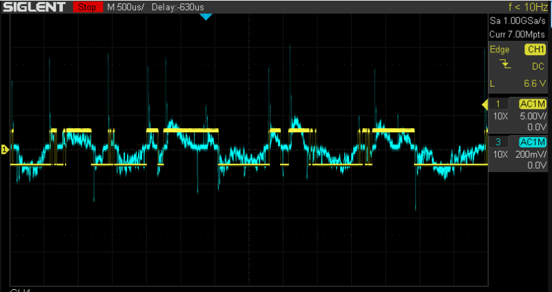
Task: Click channel 3 cyan AC1M coupling badge
Action: (532, 142)
